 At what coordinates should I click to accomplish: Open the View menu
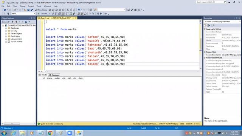click(x=15, y=6)
